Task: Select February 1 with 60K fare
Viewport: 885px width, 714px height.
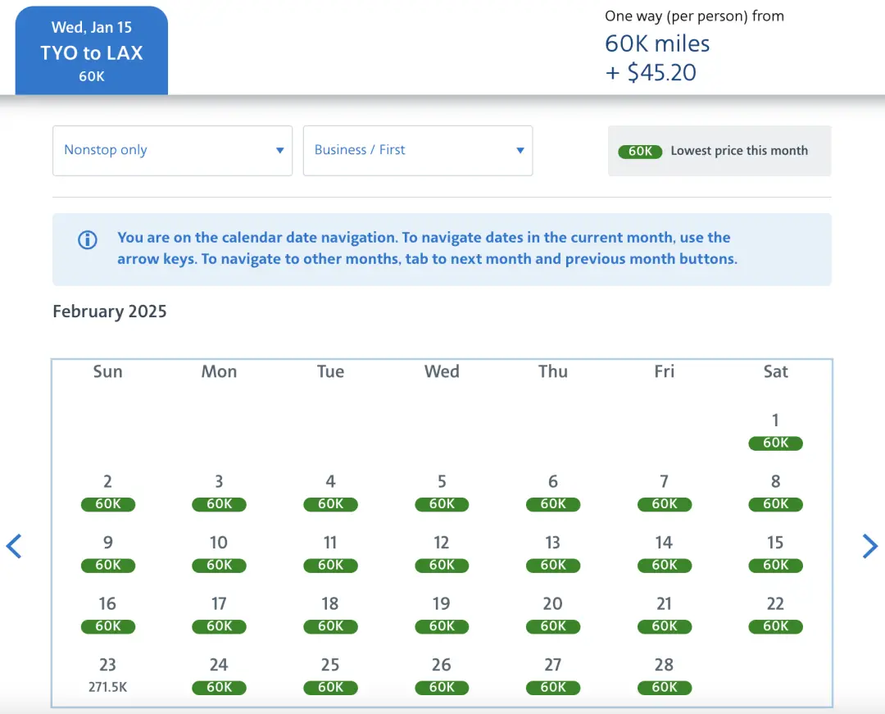Action: 775,431
